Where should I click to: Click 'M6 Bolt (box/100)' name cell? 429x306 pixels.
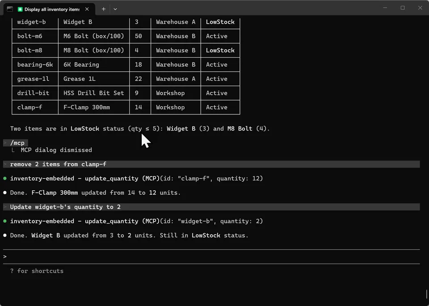tap(93, 36)
